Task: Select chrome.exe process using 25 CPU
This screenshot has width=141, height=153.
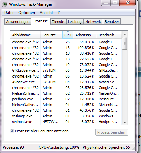Action: [x=66, y=42]
